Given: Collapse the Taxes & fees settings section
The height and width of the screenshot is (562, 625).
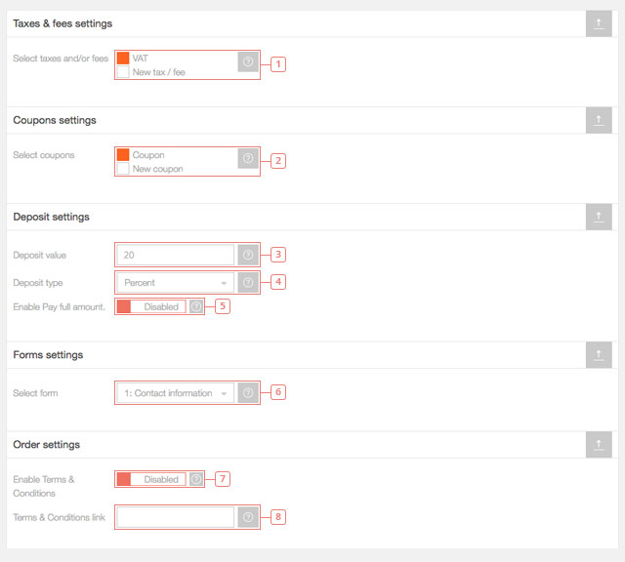Looking at the screenshot, I should click(x=598, y=23).
